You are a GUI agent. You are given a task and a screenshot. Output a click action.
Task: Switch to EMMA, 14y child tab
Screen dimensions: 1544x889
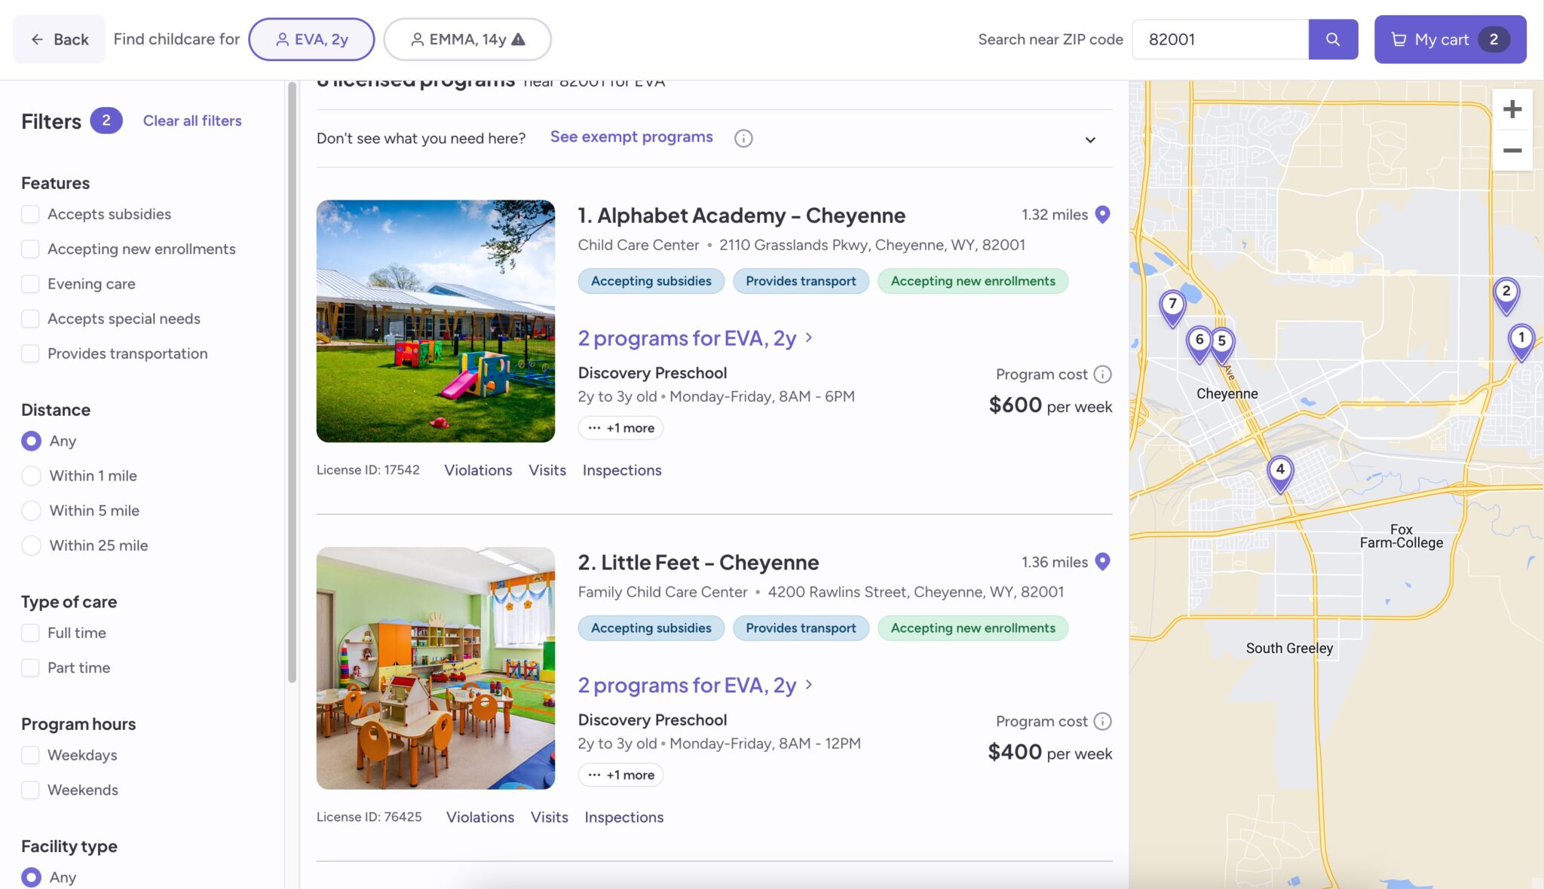click(467, 39)
